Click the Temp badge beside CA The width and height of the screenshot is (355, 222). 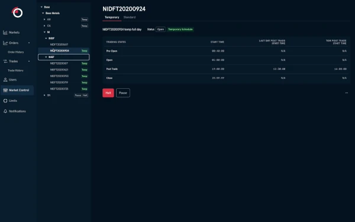(x=85, y=26)
